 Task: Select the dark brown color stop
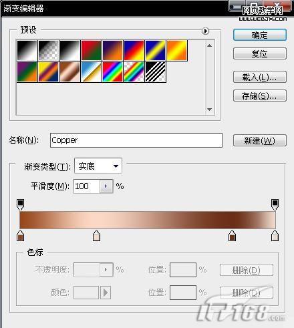(232, 236)
